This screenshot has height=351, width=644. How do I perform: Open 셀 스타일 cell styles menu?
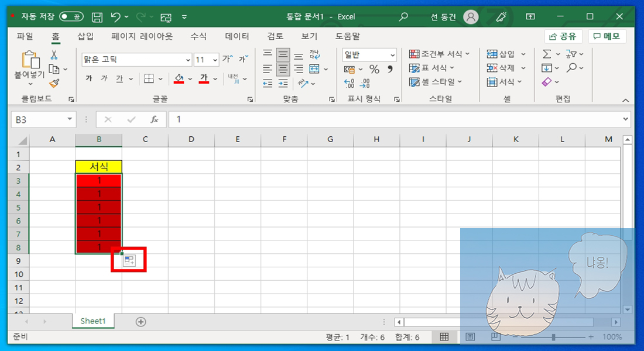pyautogui.click(x=436, y=82)
